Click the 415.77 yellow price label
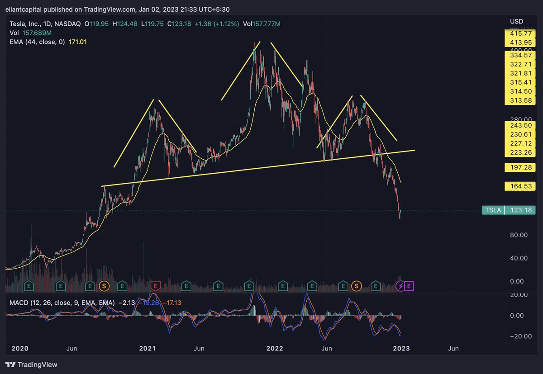The width and height of the screenshot is (543, 374). pyautogui.click(x=520, y=33)
